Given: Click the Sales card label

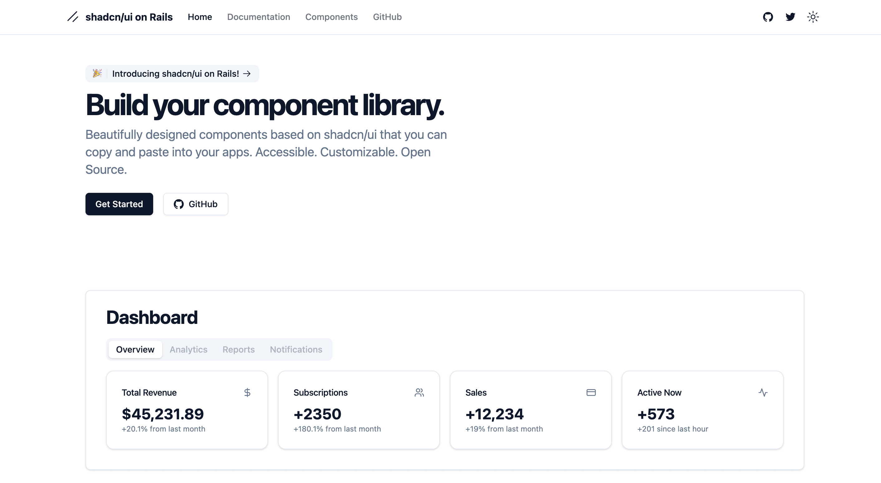Looking at the screenshot, I should [x=476, y=392].
